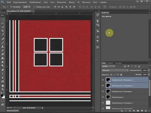The width and height of the screenshot is (151, 113).
Task: Open the Изображение menu
Action: pos(35,2)
